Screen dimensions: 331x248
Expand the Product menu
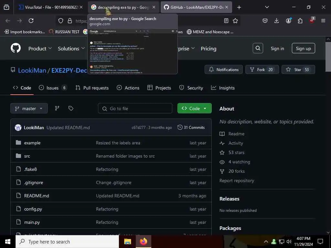[x=40, y=48]
